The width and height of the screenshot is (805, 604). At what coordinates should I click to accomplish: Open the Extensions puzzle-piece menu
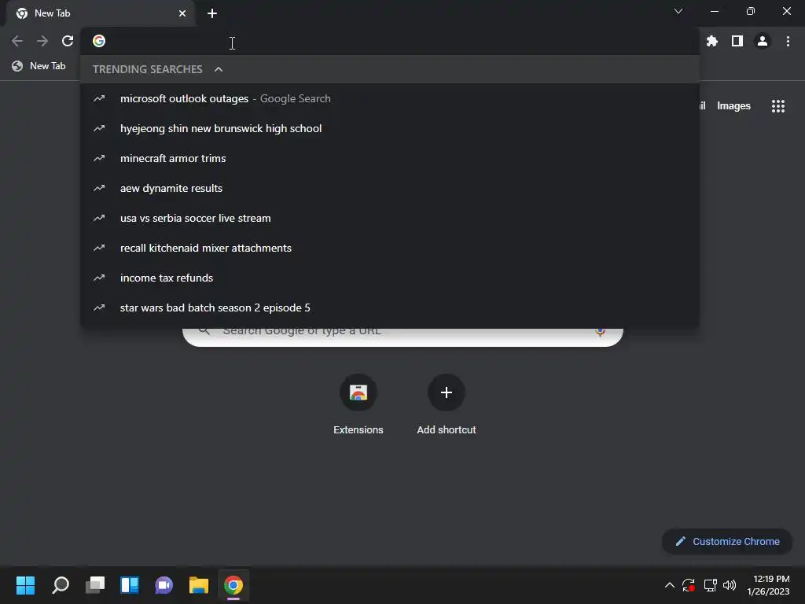click(x=711, y=41)
